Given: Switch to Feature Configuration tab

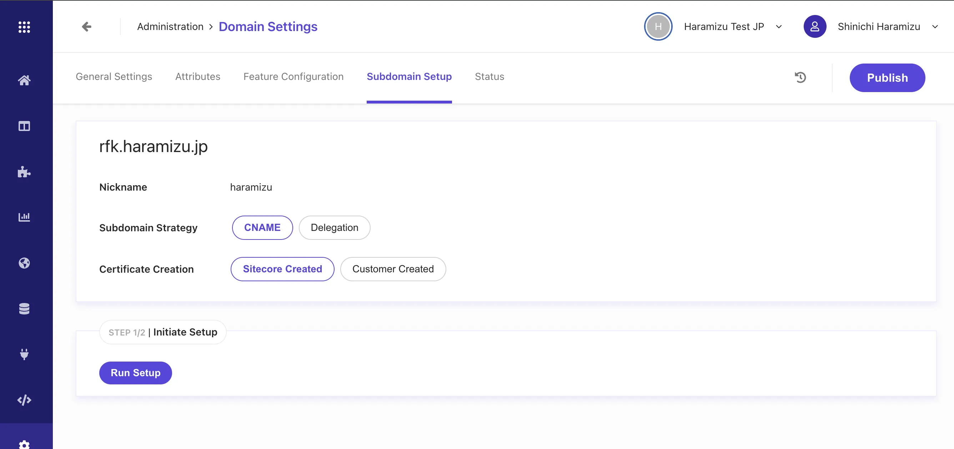Looking at the screenshot, I should click(x=293, y=77).
